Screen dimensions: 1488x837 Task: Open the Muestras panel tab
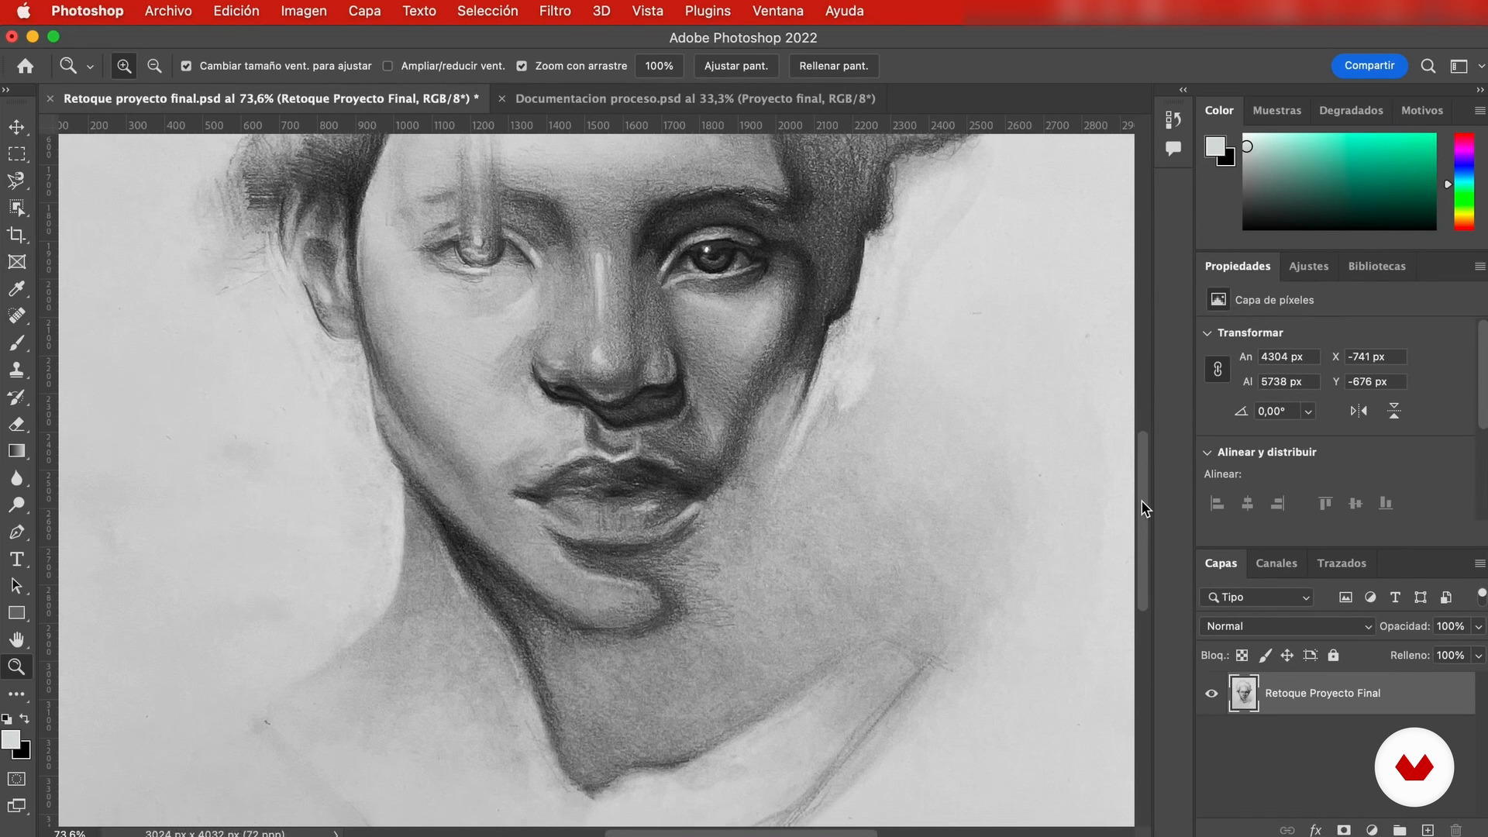pyautogui.click(x=1276, y=110)
